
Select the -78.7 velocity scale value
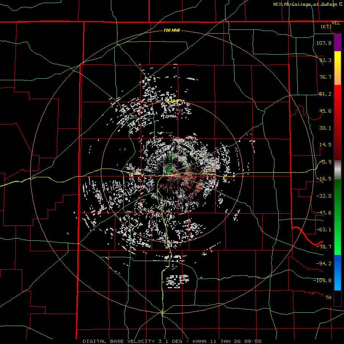[324, 247]
